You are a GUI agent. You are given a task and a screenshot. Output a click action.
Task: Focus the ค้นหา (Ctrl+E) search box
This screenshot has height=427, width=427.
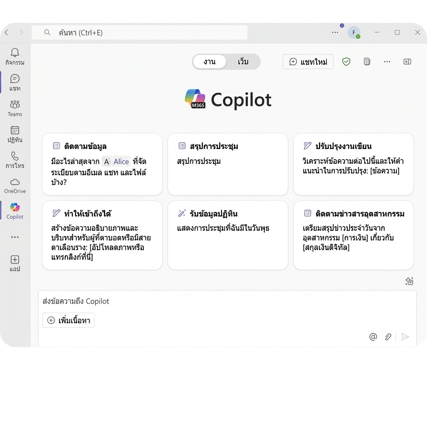click(139, 33)
